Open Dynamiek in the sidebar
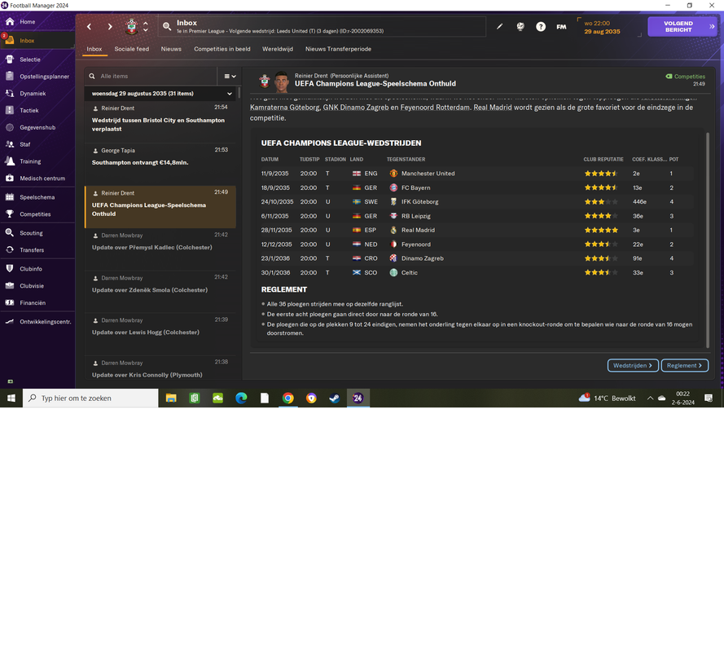This screenshot has height=652, width=724. coord(33,94)
